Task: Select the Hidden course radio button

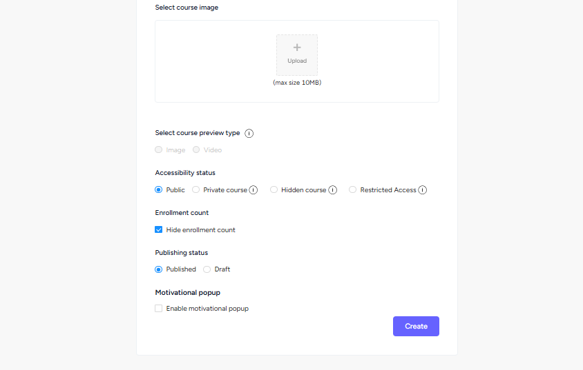Action: pyautogui.click(x=274, y=189)
